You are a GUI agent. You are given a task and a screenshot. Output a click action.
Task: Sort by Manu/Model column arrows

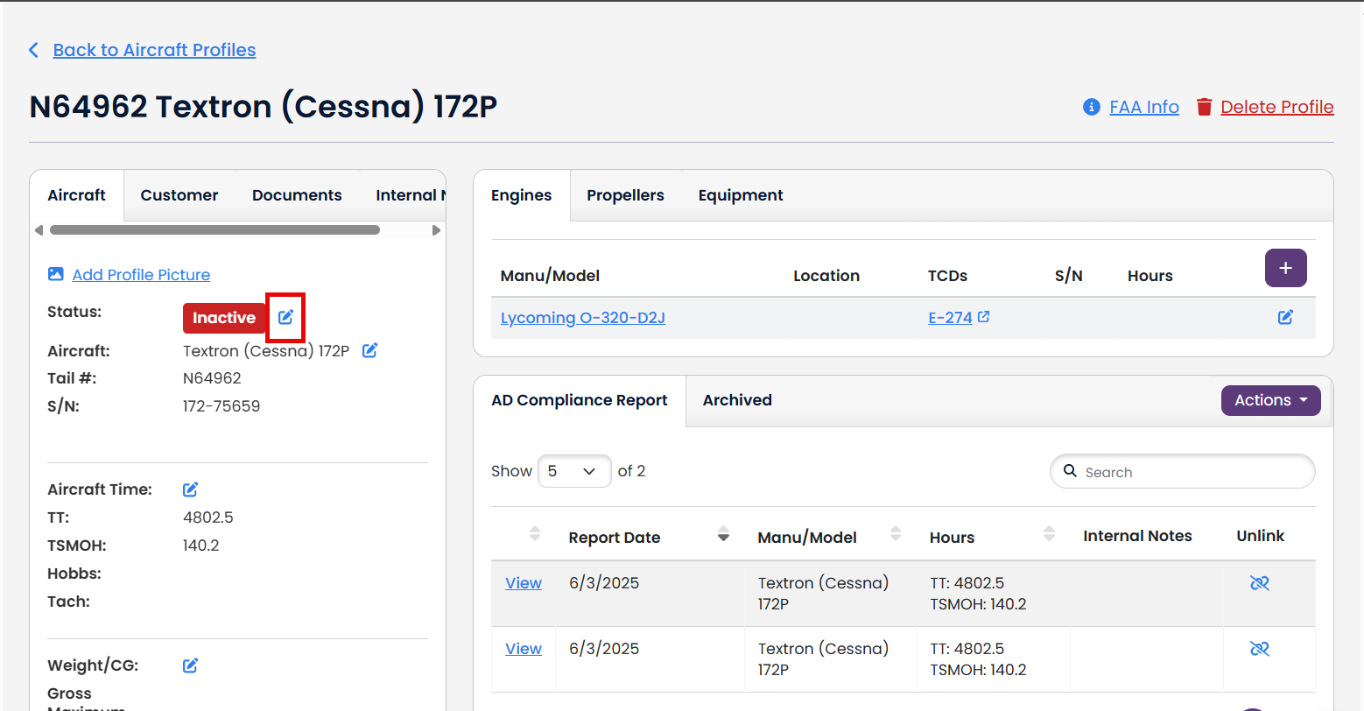pyautogui.click(x=896, y=533)
